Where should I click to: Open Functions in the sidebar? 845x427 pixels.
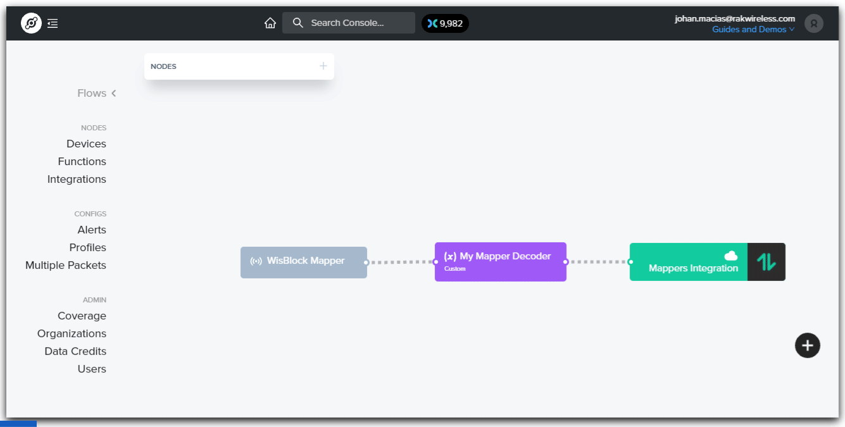[82, 161]
